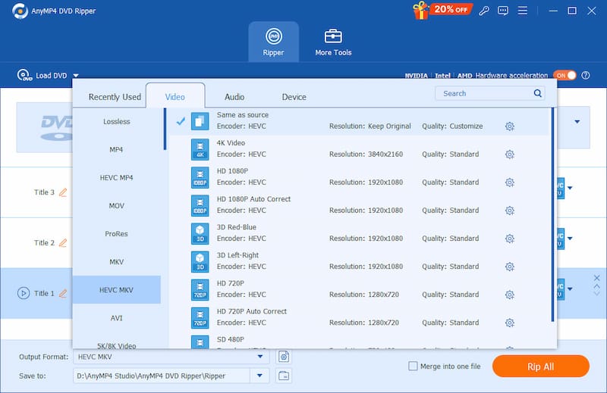This screenshot has width=607, height=393.
Task: Play the Title 1 preview
Action: (x=24, y=293)
